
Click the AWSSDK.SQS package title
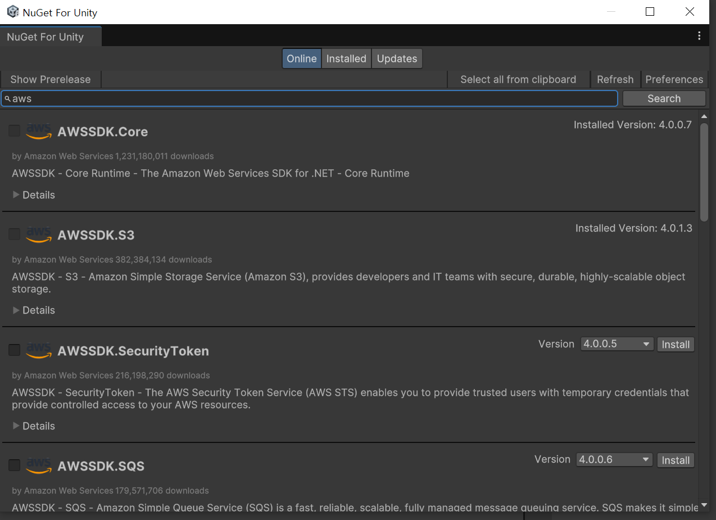(x=101, y=466)
